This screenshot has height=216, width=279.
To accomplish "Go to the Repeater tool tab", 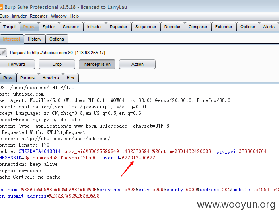I will pos(119,27).
